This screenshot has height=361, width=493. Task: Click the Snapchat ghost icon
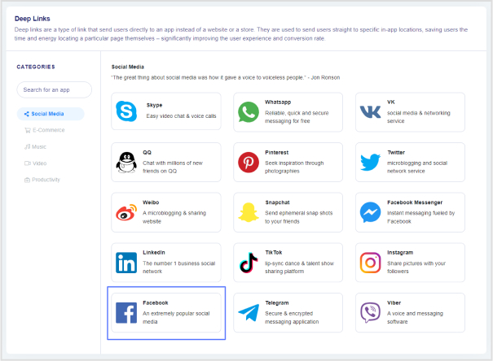pyautogui.click(x=249, y=212)
